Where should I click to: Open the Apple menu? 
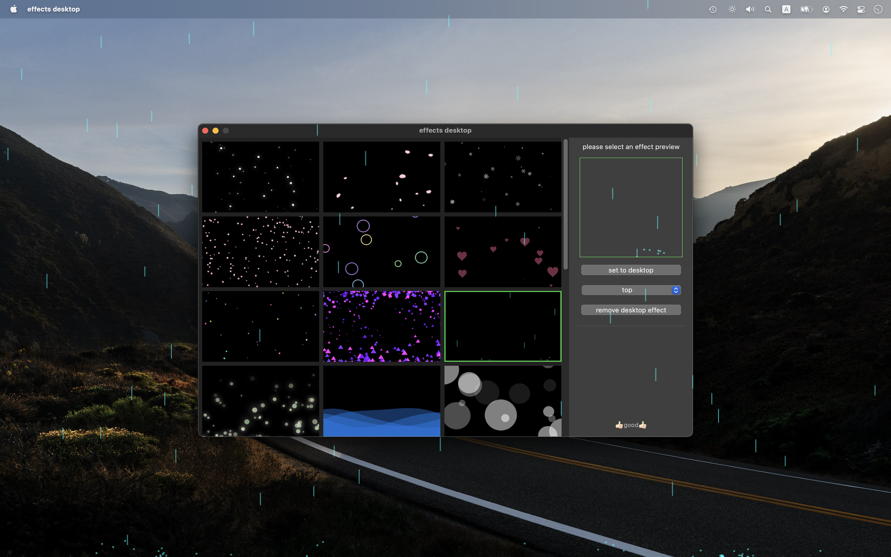(14, 9)
